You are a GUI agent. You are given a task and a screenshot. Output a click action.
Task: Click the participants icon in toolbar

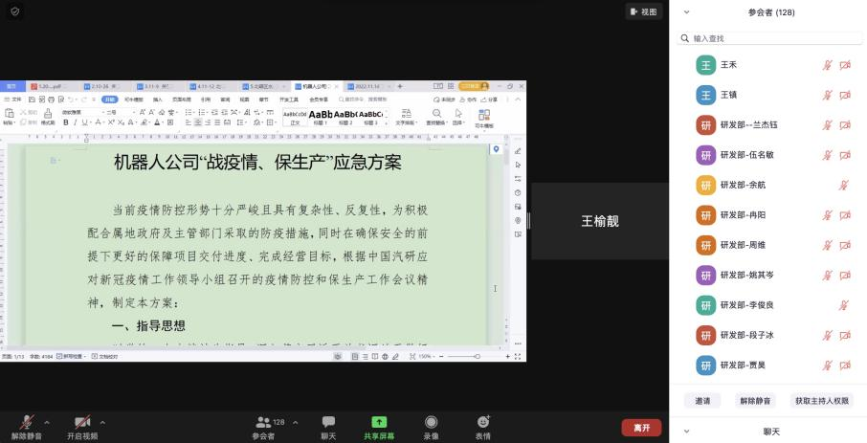263,421
